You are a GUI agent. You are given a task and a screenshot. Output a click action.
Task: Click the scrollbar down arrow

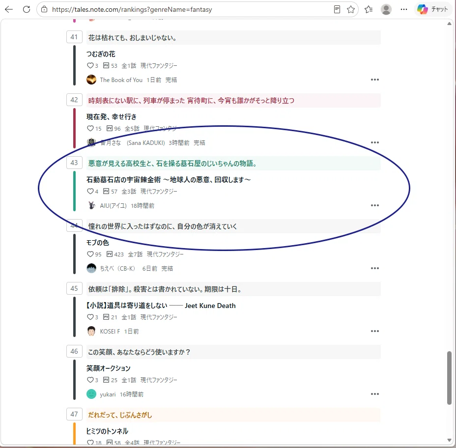tap(449, 440)
